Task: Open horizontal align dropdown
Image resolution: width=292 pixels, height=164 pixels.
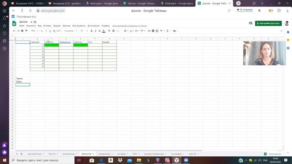Action: (126, 31)
